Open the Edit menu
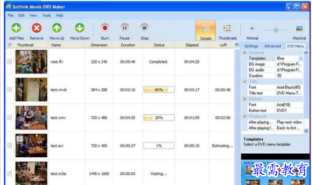This screenshot has width=312, height=185. coord(21,15)
